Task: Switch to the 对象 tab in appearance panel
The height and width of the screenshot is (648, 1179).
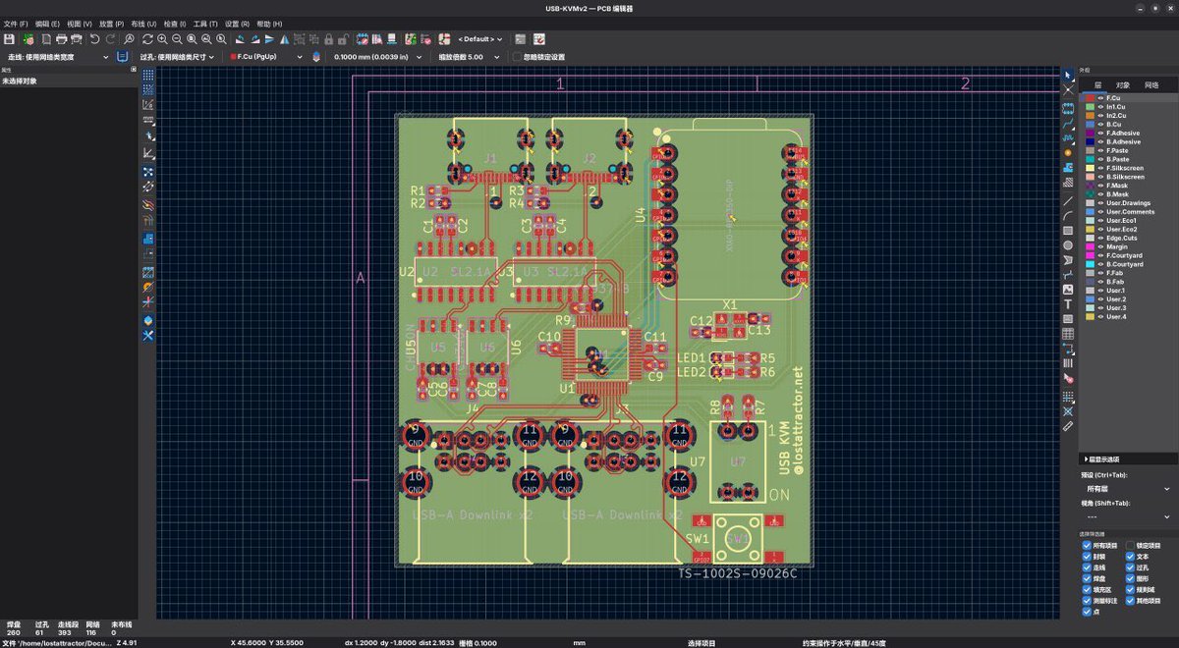Action: (x=1123, y=85)
